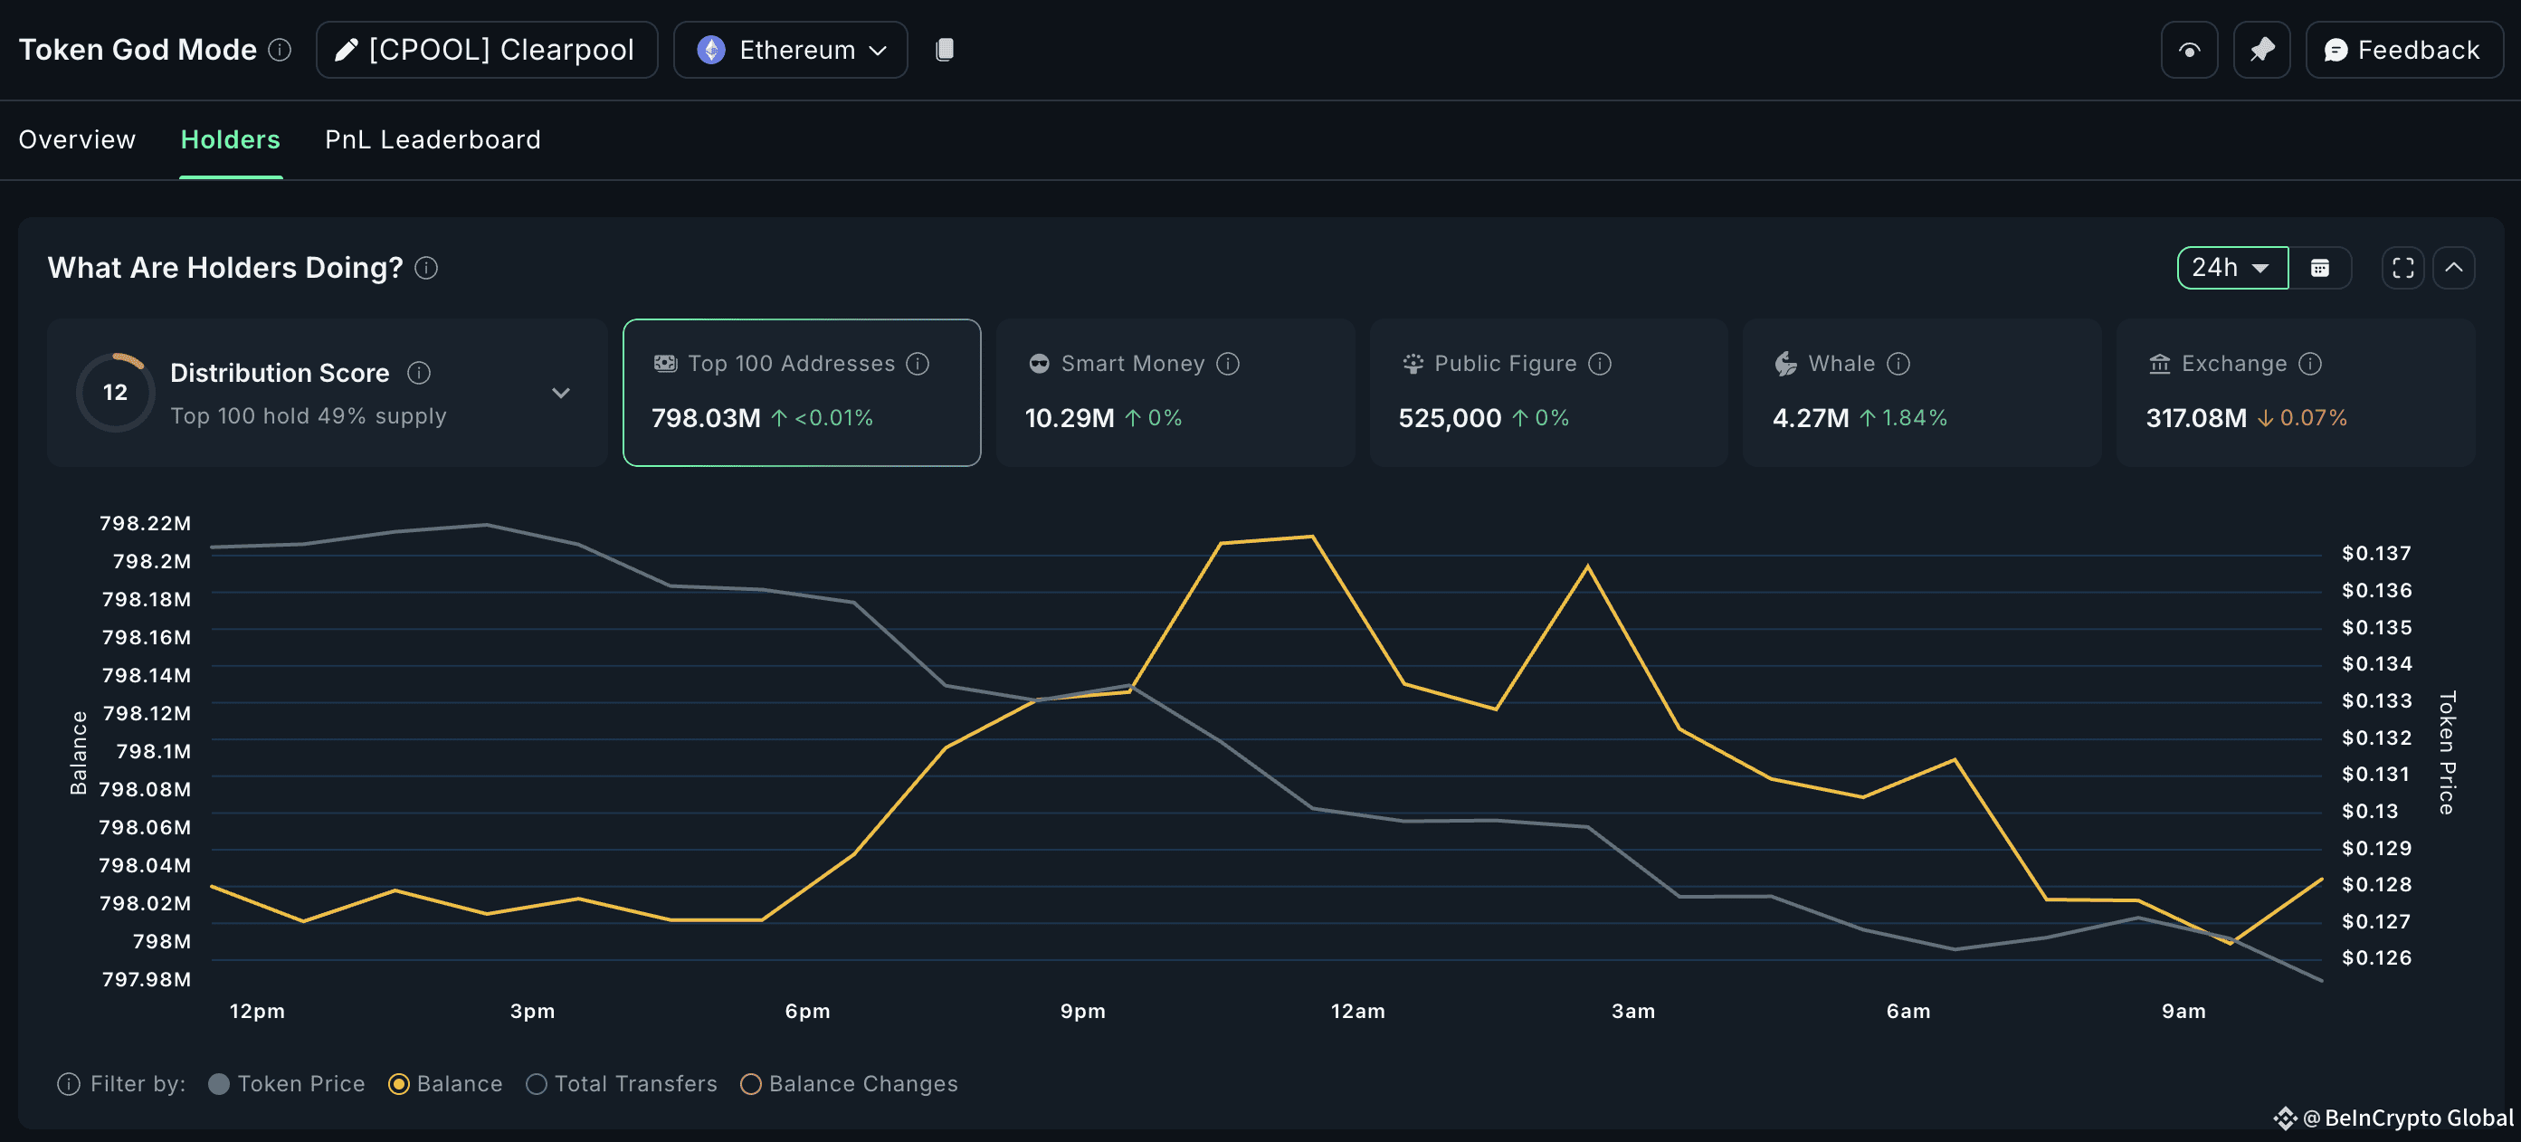Screen dimensions: 2521x1142
Task: Click the Feedback chat bubble icon
Action: tap(2335, 50)
